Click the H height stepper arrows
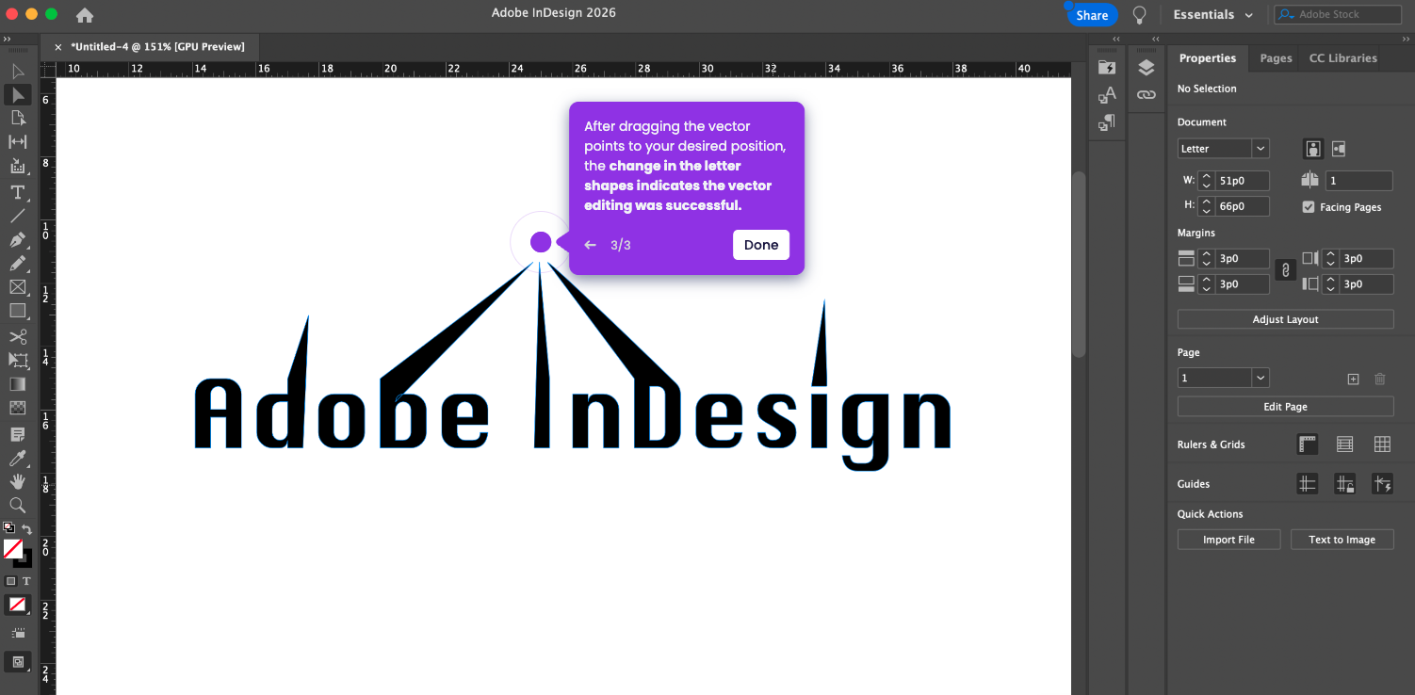This screenshot has width=1415, height=695. (1206, 206)
